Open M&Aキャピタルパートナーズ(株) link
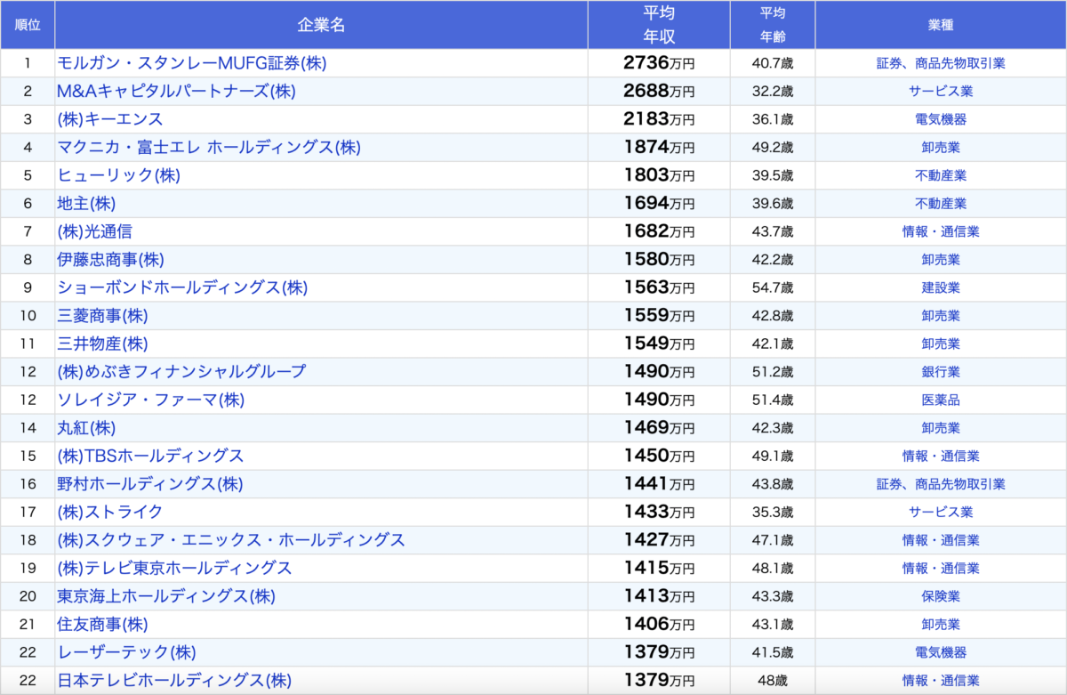This screenshot has height=695, width=1067. pyautogui.click(x=176, y=91)
